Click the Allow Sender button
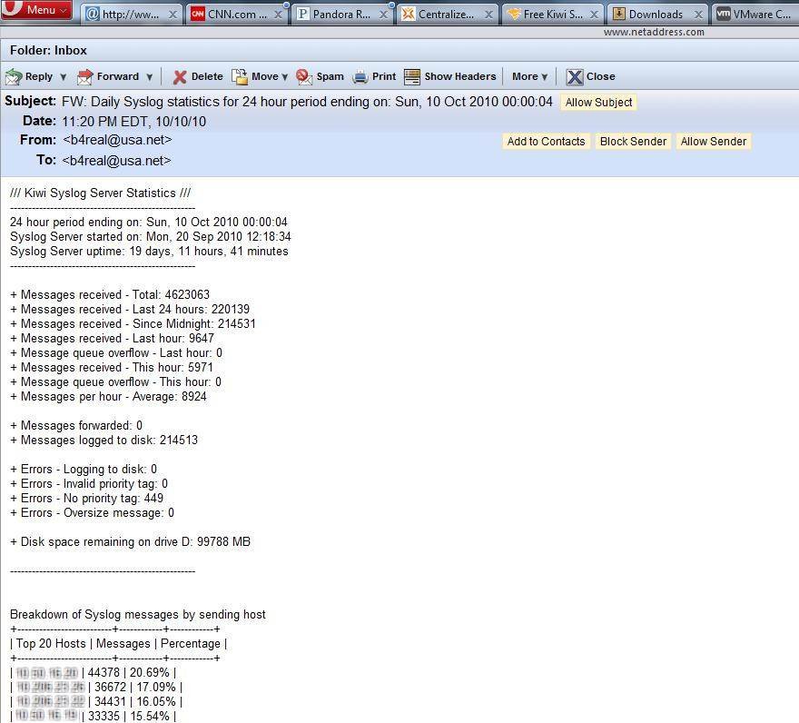Viewport: 799px width, 723px height. tap(714, 142)
